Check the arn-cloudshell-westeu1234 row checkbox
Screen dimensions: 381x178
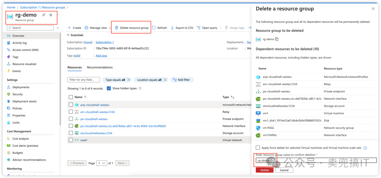pyautogui.click(x=71, y=112)
